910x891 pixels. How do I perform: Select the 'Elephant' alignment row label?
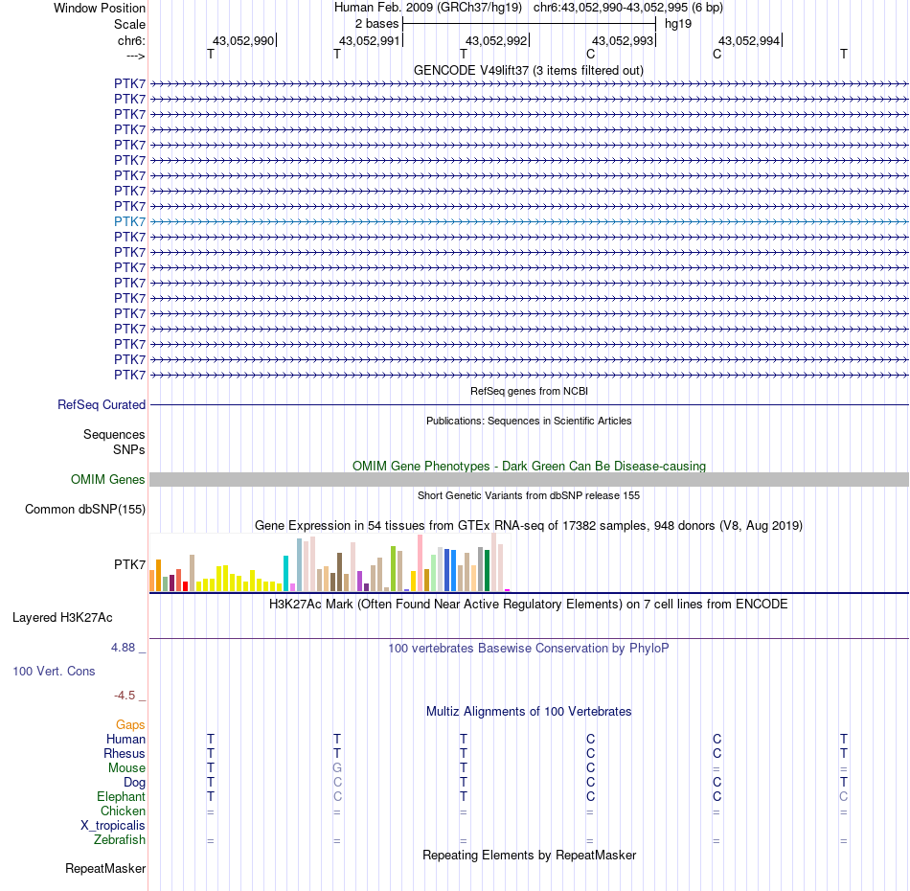point(122,796)
